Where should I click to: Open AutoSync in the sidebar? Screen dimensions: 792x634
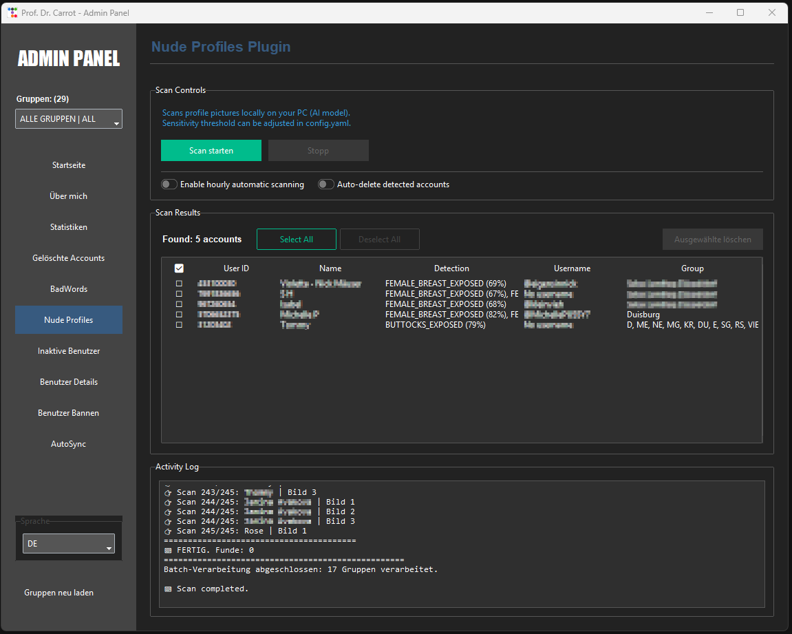(x=69, y=444)
